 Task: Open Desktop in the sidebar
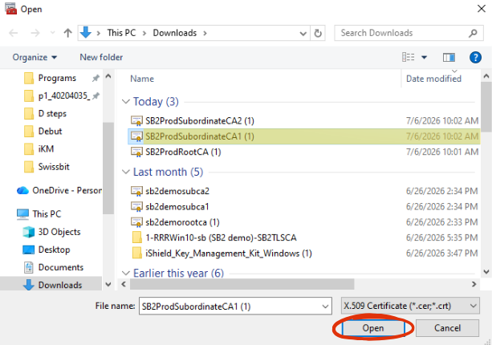(x=54, y=250)
